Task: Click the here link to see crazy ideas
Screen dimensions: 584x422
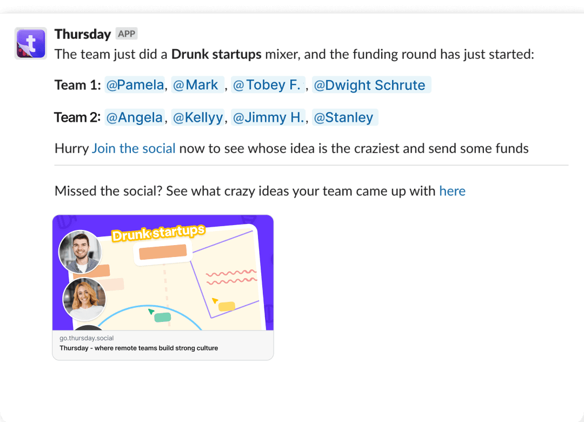Action: click(x=452, y=190)
